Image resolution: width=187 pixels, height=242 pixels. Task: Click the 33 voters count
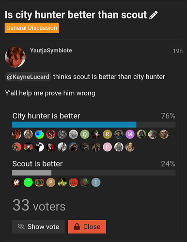coord(39,206)
